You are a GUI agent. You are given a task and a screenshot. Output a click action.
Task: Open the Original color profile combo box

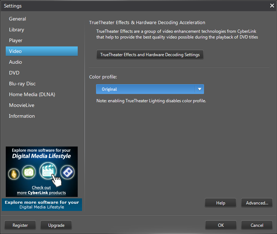pos(145,89)
